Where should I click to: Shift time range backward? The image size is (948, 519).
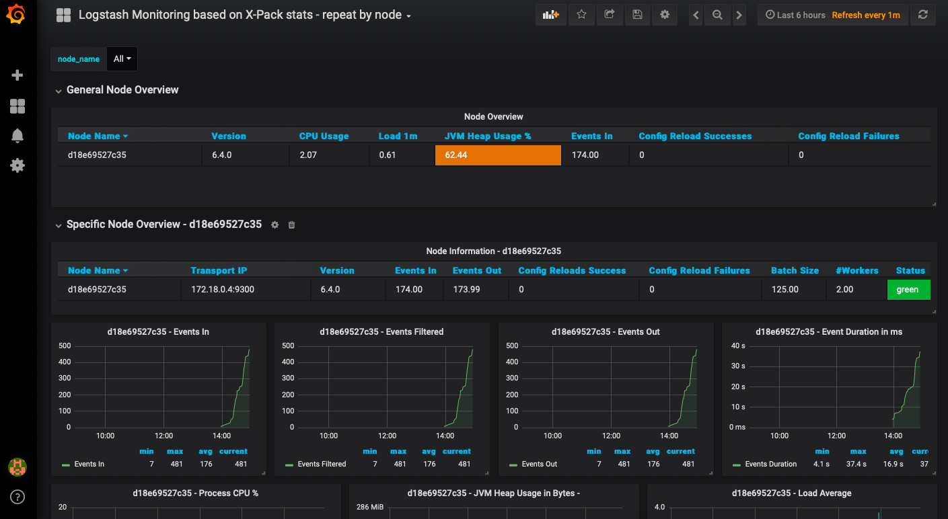coord(696,15)
